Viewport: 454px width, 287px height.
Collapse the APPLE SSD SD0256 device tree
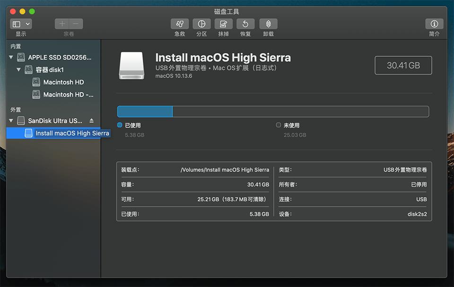pyautogui.click(x=10, y=57)
